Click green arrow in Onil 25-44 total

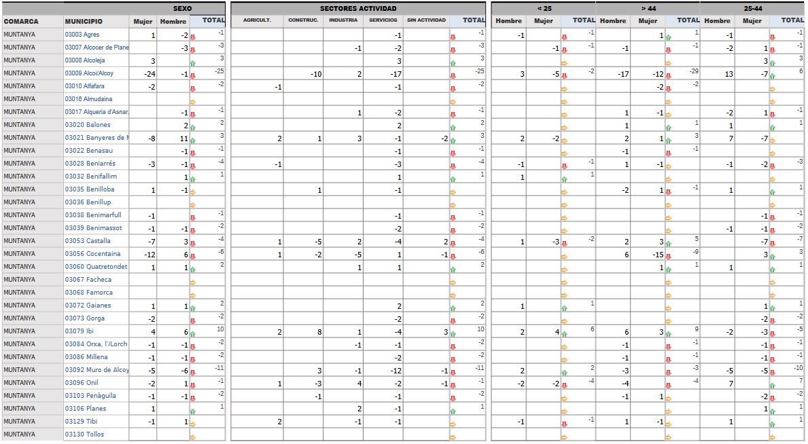point(772,386)
